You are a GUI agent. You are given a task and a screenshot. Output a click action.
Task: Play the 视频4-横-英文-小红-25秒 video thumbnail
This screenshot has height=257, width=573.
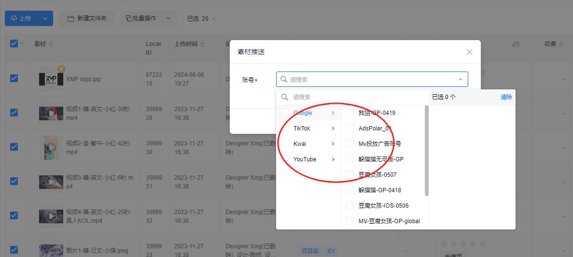click(x=51, y=216)
